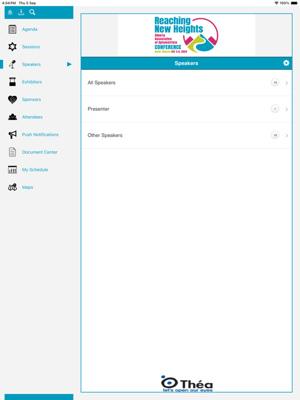The image size is (300, 400).
Task: Click the Push Notifications megaphone icon
Action: pos(12,134)
